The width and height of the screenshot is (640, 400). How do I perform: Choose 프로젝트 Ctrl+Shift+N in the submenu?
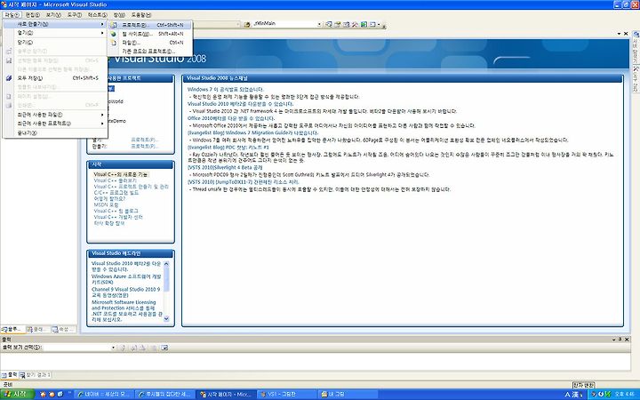click(149, 25)
